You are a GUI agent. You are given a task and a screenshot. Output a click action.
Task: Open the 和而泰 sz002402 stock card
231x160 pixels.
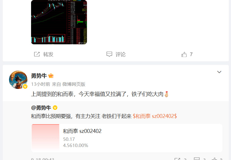(127, 138)
